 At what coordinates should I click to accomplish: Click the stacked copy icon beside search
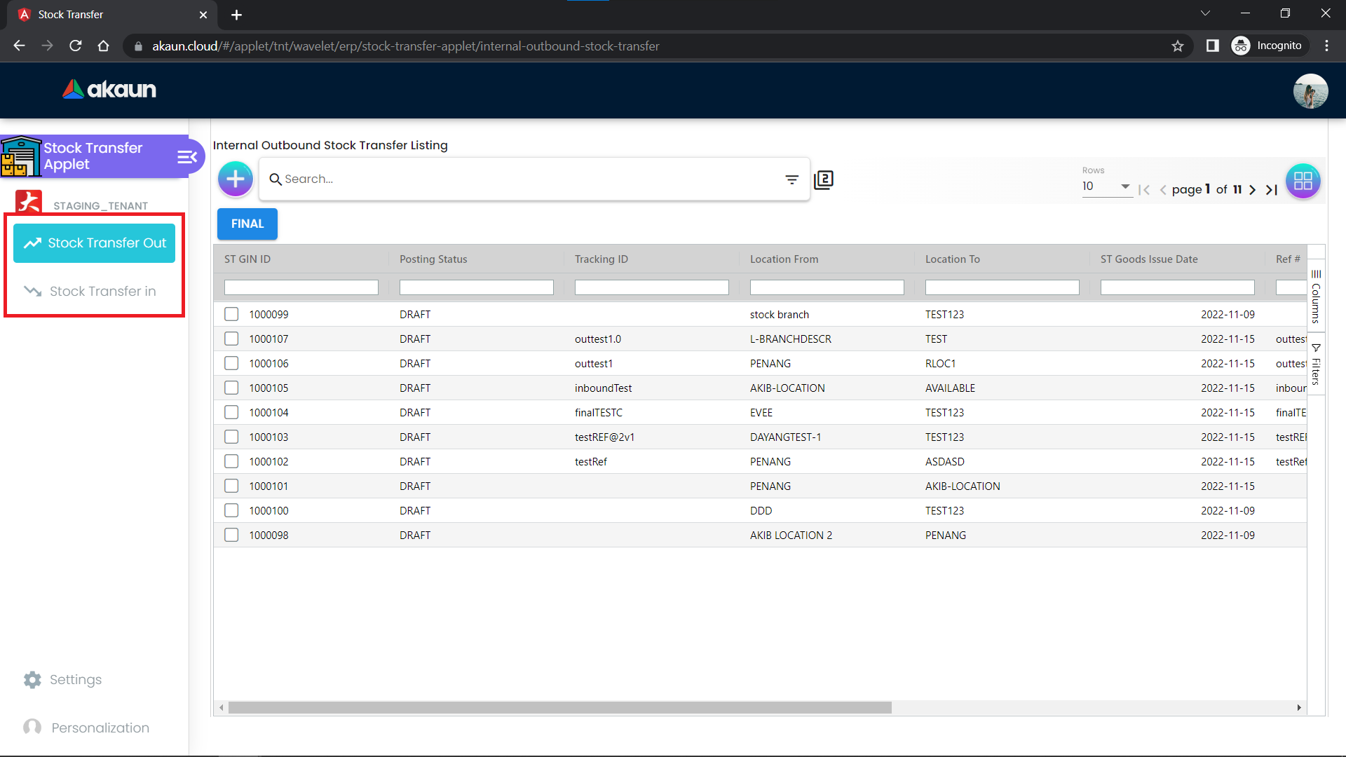coord(824,179)
